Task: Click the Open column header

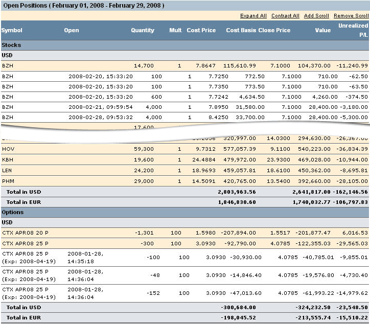Action: click(72, 30)
